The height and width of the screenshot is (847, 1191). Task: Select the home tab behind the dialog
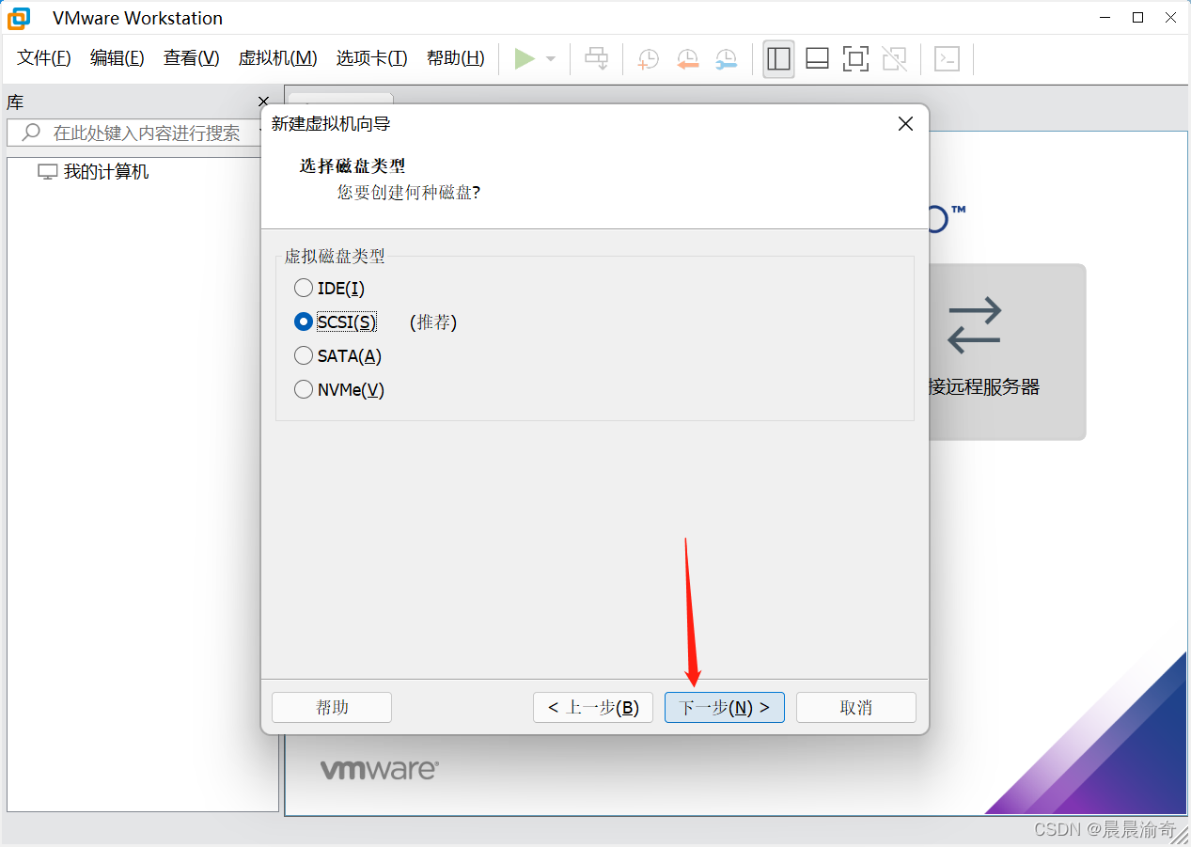[x=340, y=99]
